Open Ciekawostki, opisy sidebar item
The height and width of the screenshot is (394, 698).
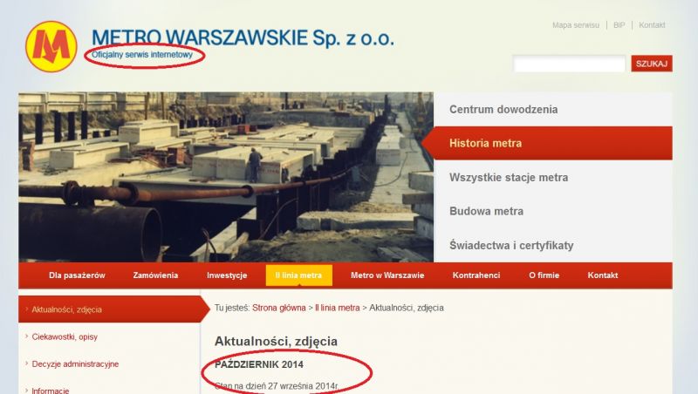tap(65, 336)
